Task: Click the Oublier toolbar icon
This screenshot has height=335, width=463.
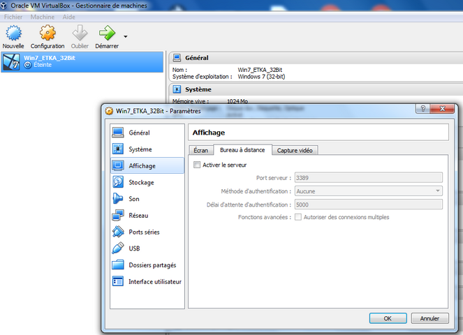Action: [x=80, y=33]
